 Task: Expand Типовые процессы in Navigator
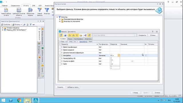[x=2, y=28]
